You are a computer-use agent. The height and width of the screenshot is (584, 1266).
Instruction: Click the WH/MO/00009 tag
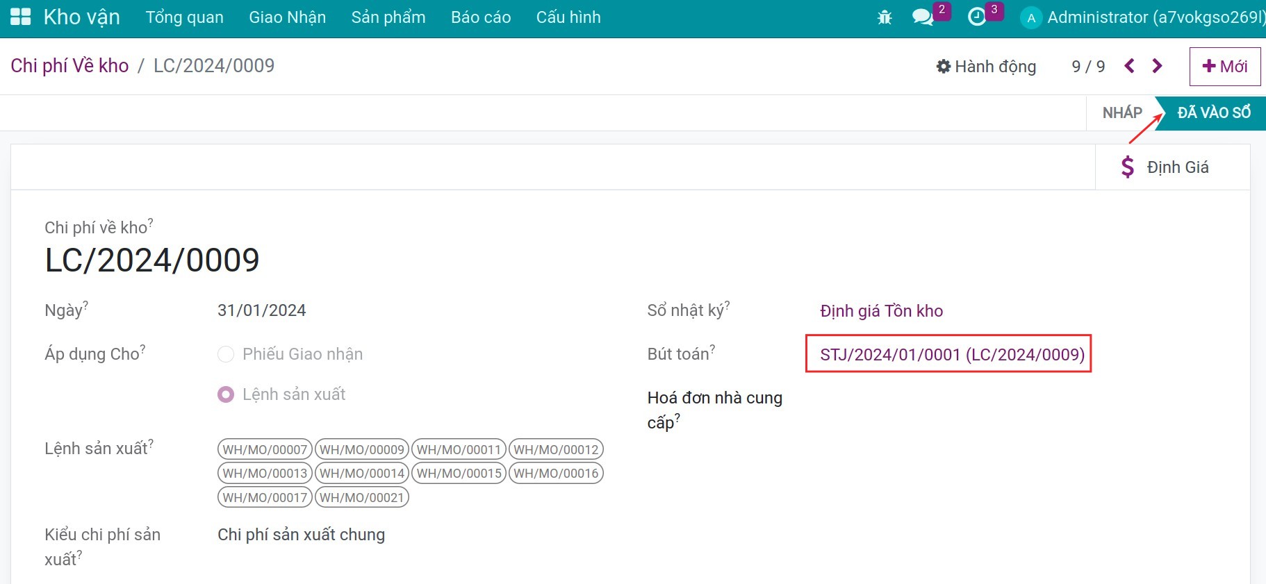362,449
